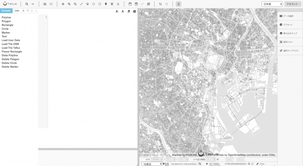Toggle split-screen map view
This screenshot has height=166, width=303.
point(136,4)
